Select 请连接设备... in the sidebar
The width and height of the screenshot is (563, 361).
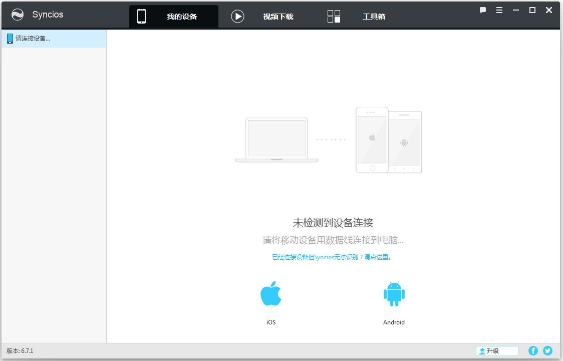33,39
